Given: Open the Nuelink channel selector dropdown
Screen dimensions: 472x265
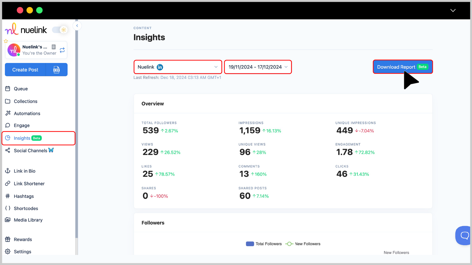Looking at the screenshot, I should coord(178,67).
